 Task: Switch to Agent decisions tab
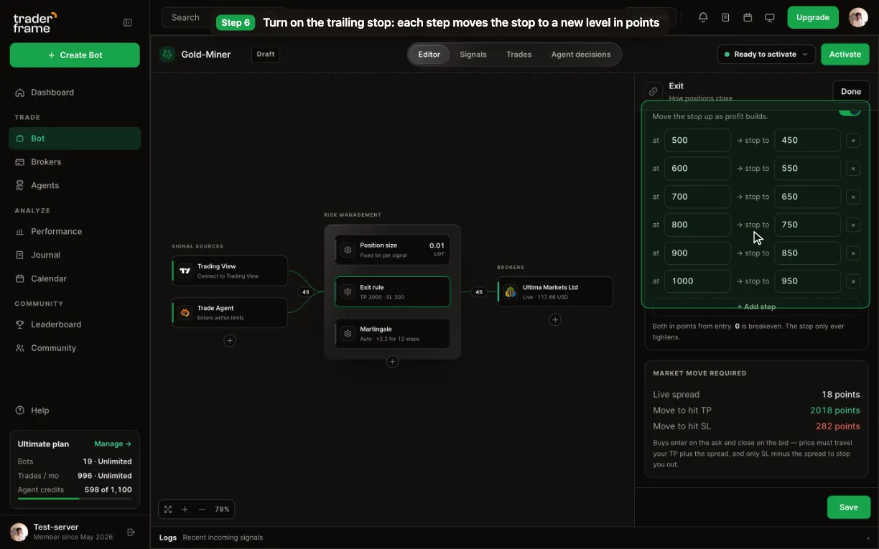(x=581, y=55)
